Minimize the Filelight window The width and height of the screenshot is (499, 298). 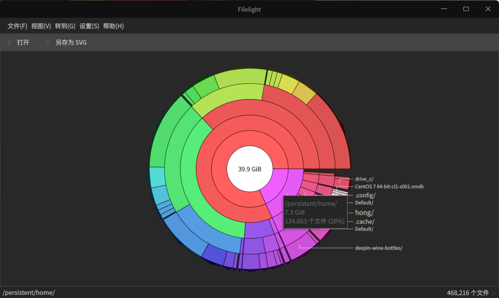[x=444, y=9]
